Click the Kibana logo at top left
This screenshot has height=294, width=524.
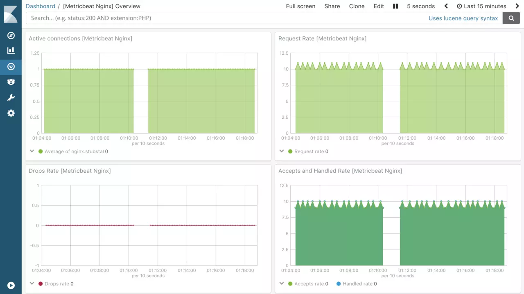(11, 14)
